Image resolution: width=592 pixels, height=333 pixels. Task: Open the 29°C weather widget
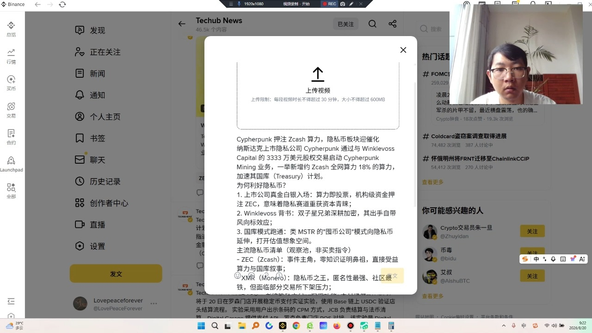(x=14, y=326)
